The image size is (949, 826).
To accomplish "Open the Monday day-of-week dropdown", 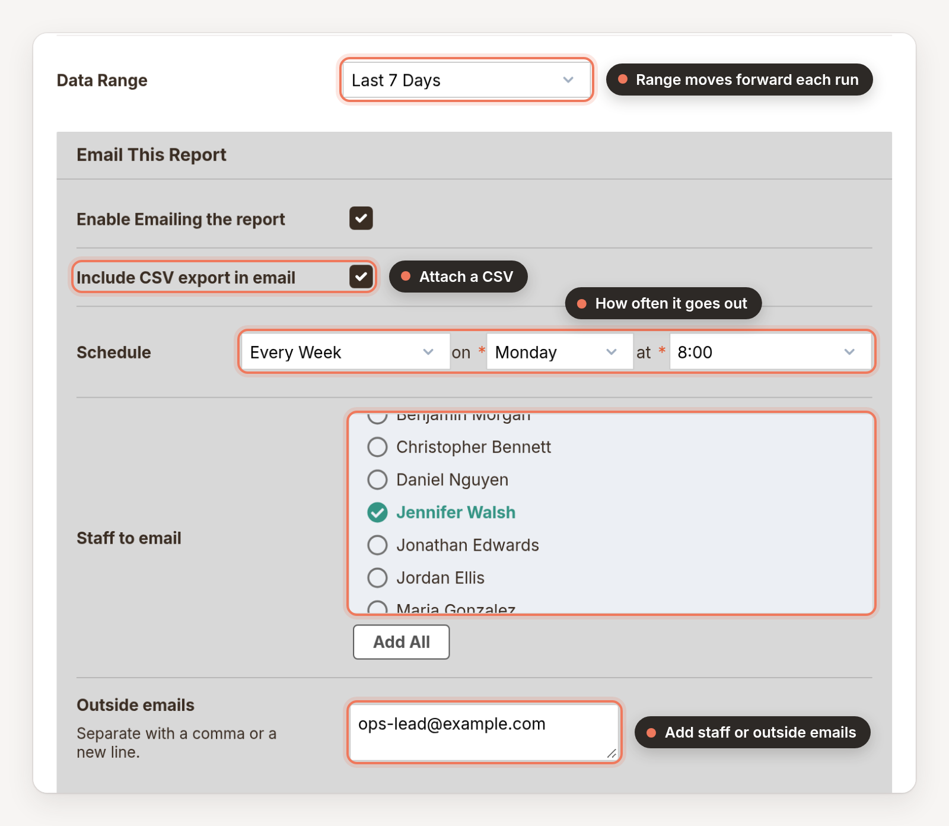I will click(x=559, y=352).
